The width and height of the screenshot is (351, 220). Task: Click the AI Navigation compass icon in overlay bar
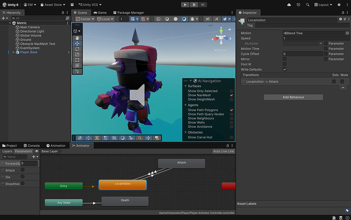80,138
